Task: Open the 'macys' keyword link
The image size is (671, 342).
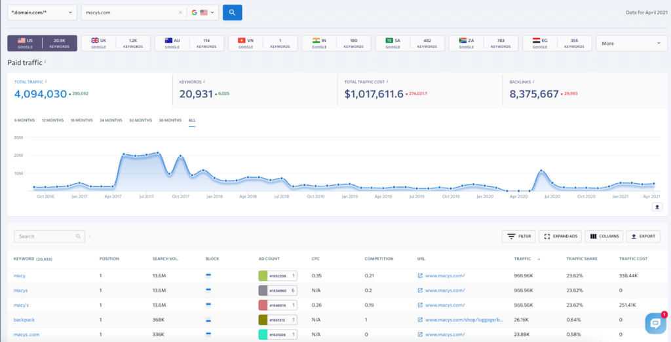Action: (20, 290)
